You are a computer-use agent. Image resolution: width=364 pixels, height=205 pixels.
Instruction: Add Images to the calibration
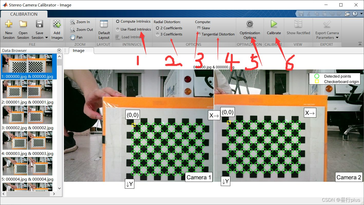[57, 30]
